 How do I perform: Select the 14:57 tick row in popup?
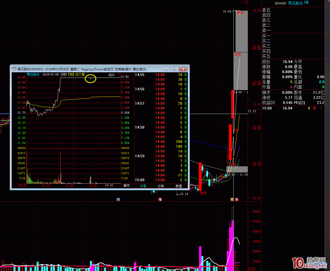point(161,103)
